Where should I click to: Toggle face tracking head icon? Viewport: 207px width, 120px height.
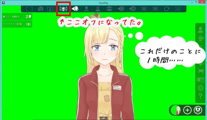[75, 9]
